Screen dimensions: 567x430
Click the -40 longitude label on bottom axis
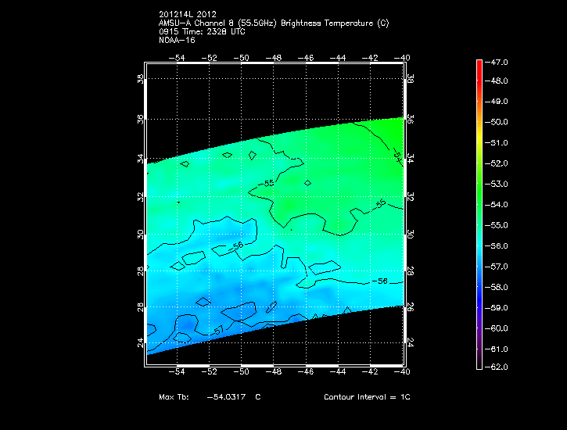[x=403, y=372]
